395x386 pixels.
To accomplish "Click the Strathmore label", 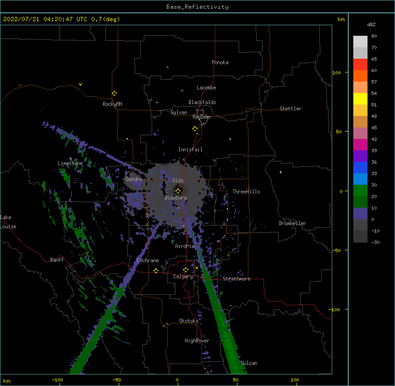I will 236,279.
